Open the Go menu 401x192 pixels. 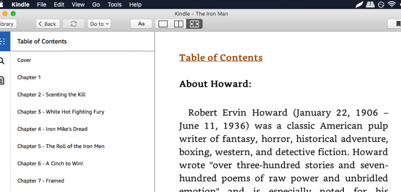pyautogui.click(x=96, y=4)
